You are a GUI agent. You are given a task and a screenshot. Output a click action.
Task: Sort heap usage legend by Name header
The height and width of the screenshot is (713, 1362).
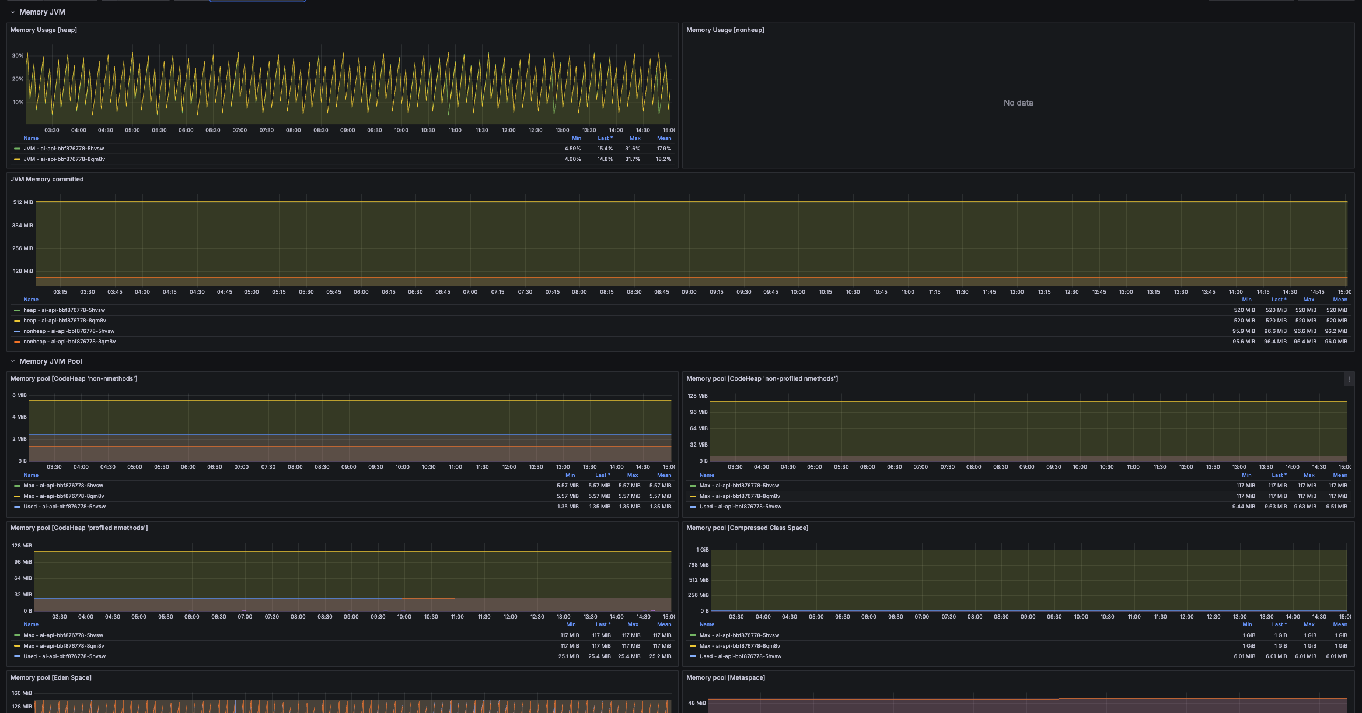31,138
